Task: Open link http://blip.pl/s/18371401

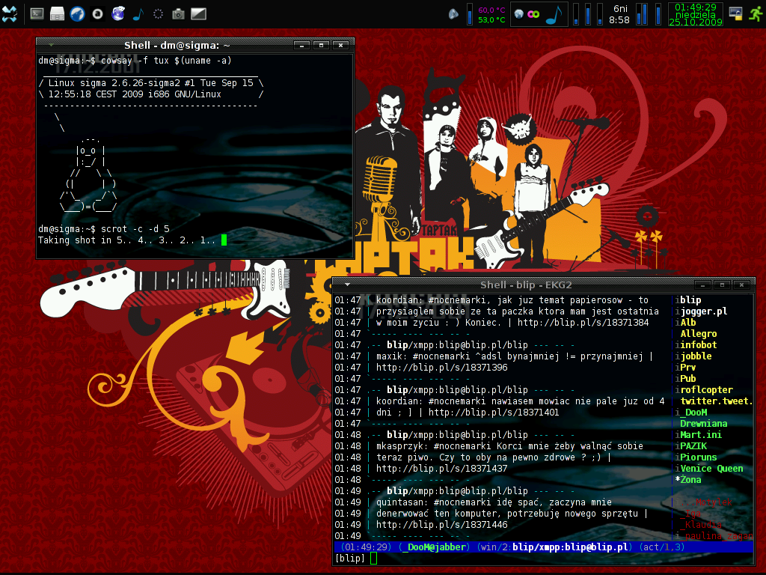Action: [x=494, y=413]
